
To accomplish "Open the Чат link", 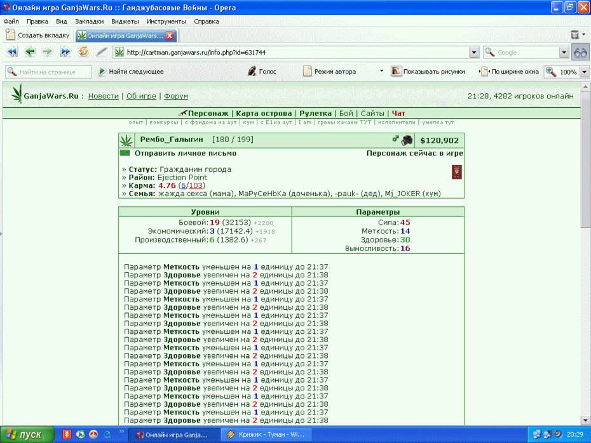I will tap(398, 114).
